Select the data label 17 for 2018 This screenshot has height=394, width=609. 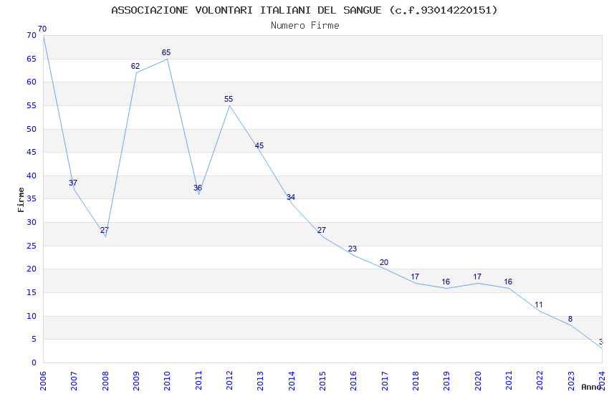(x=415, y=277)
